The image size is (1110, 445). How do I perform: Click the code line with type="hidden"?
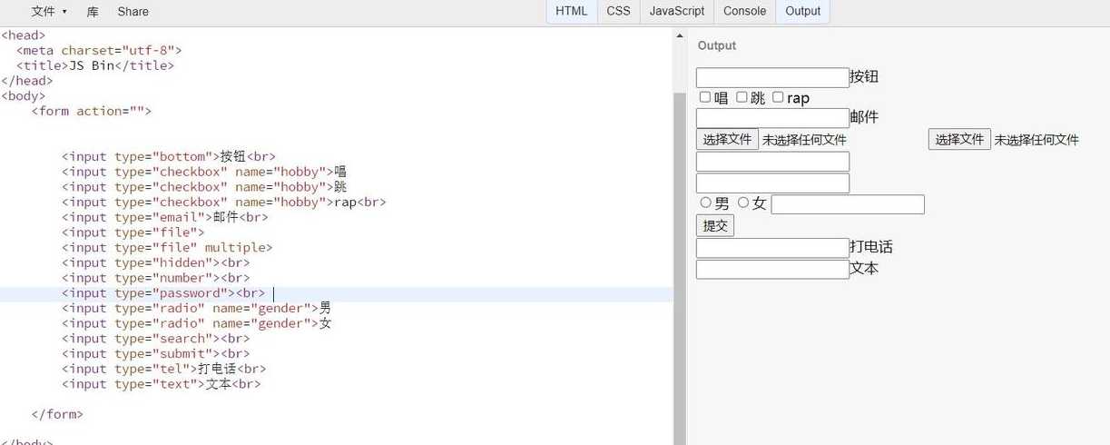pyautogui.click(x=156, y=262)
